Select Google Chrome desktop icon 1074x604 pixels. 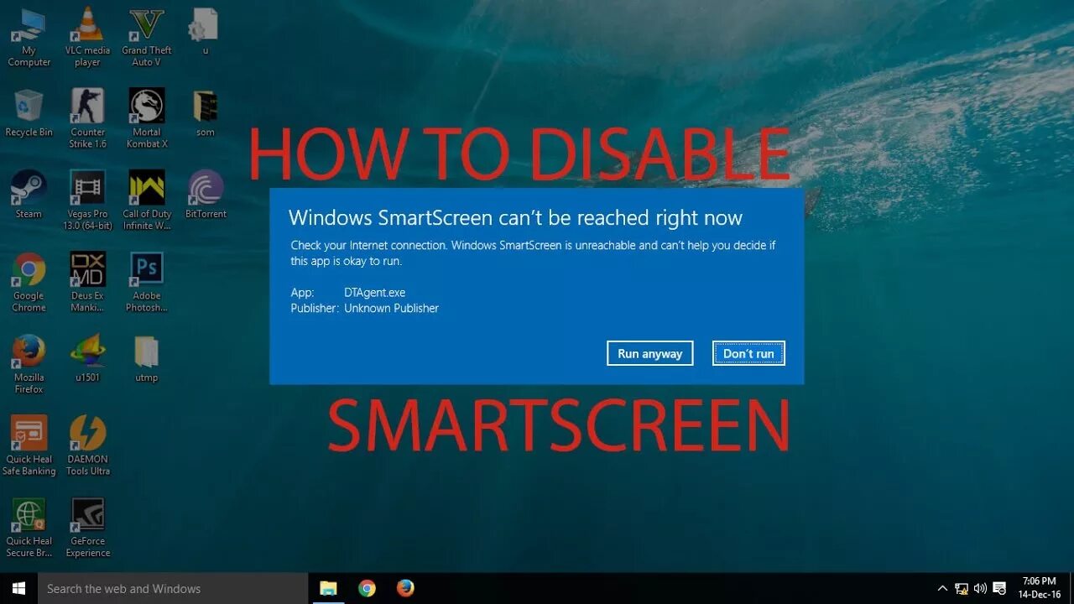(x=29, y=283)
